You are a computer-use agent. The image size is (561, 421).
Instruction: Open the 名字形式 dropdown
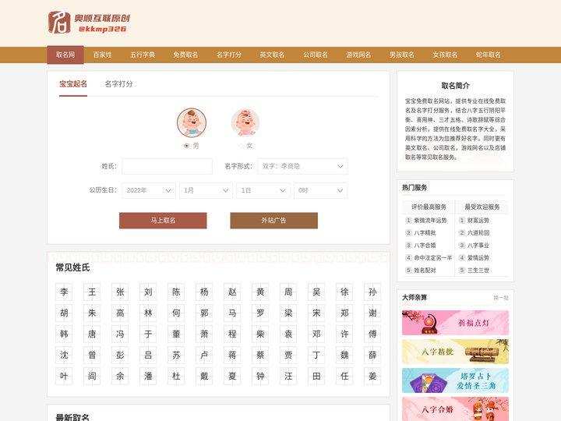(x=302, y=167)
